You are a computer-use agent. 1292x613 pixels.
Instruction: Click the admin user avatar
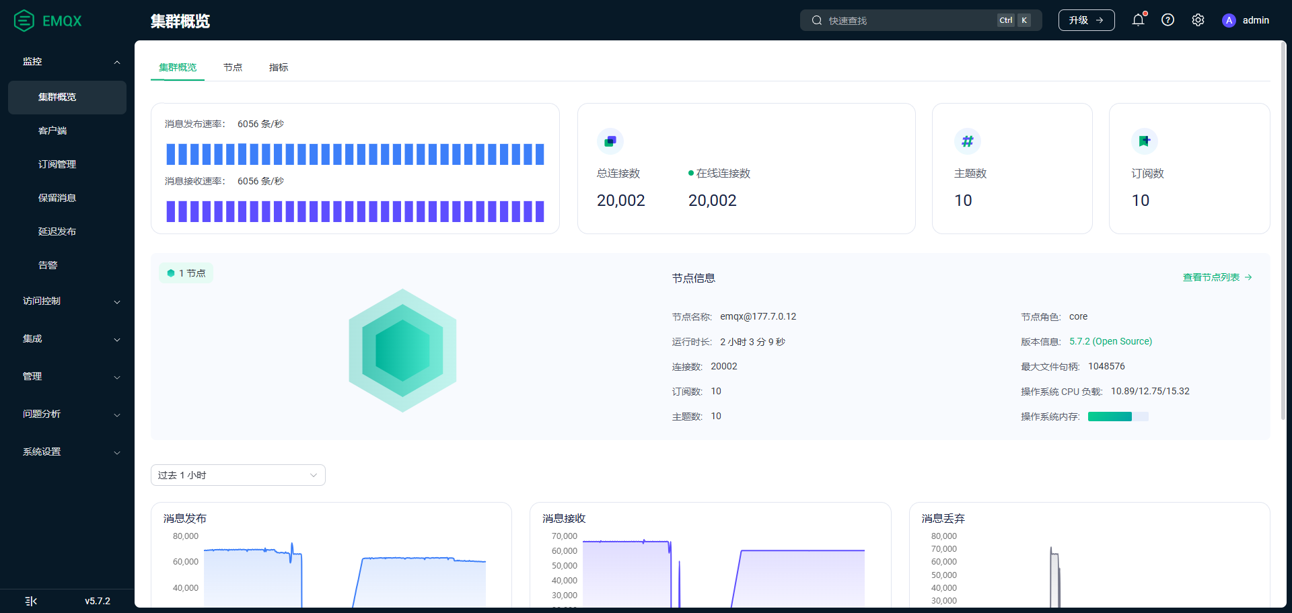(x=1229, y=20)
